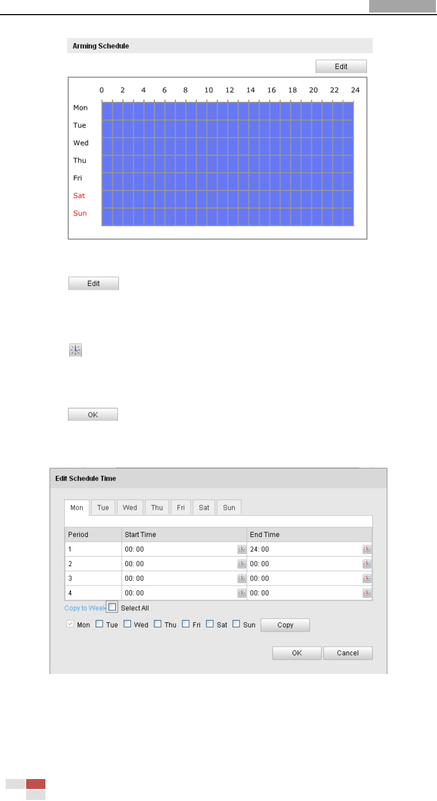Click the Copy button
437x801 pixels.
point(285,625)
